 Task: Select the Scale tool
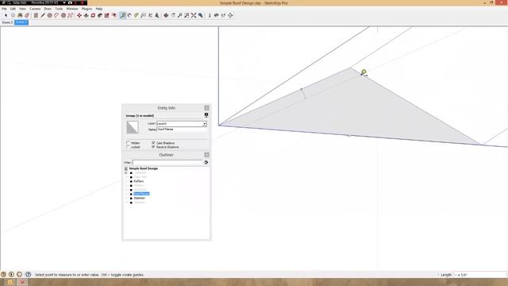(x=106, y=15)
